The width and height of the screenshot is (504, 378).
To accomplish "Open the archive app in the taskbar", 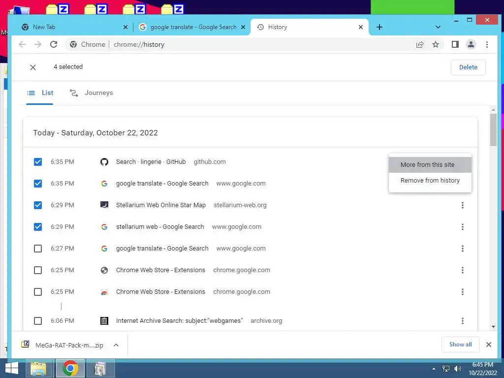I will coord(100,368).
